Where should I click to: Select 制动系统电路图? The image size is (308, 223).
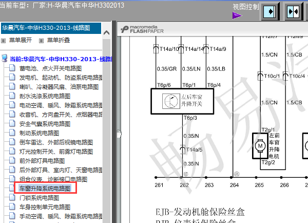[39, 133]
